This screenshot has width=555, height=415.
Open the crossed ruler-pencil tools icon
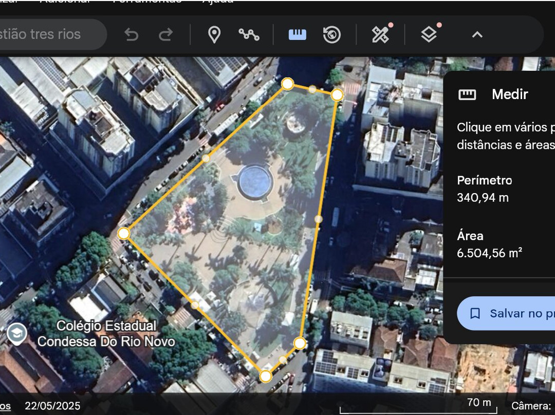pos(380,34)
